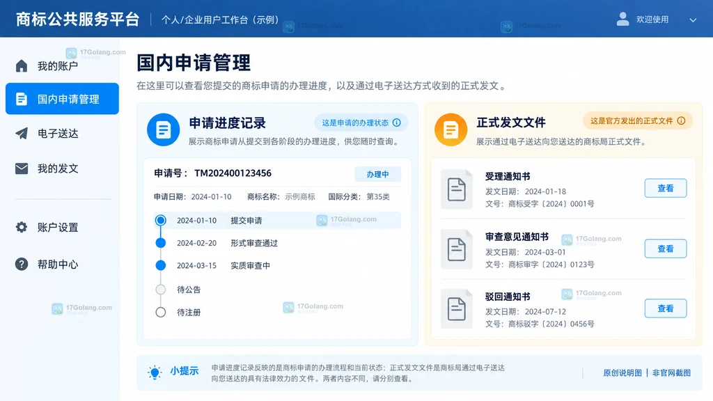Click the 审查意见通知书 title
713x401 pixels.
(x=517, y=237)
